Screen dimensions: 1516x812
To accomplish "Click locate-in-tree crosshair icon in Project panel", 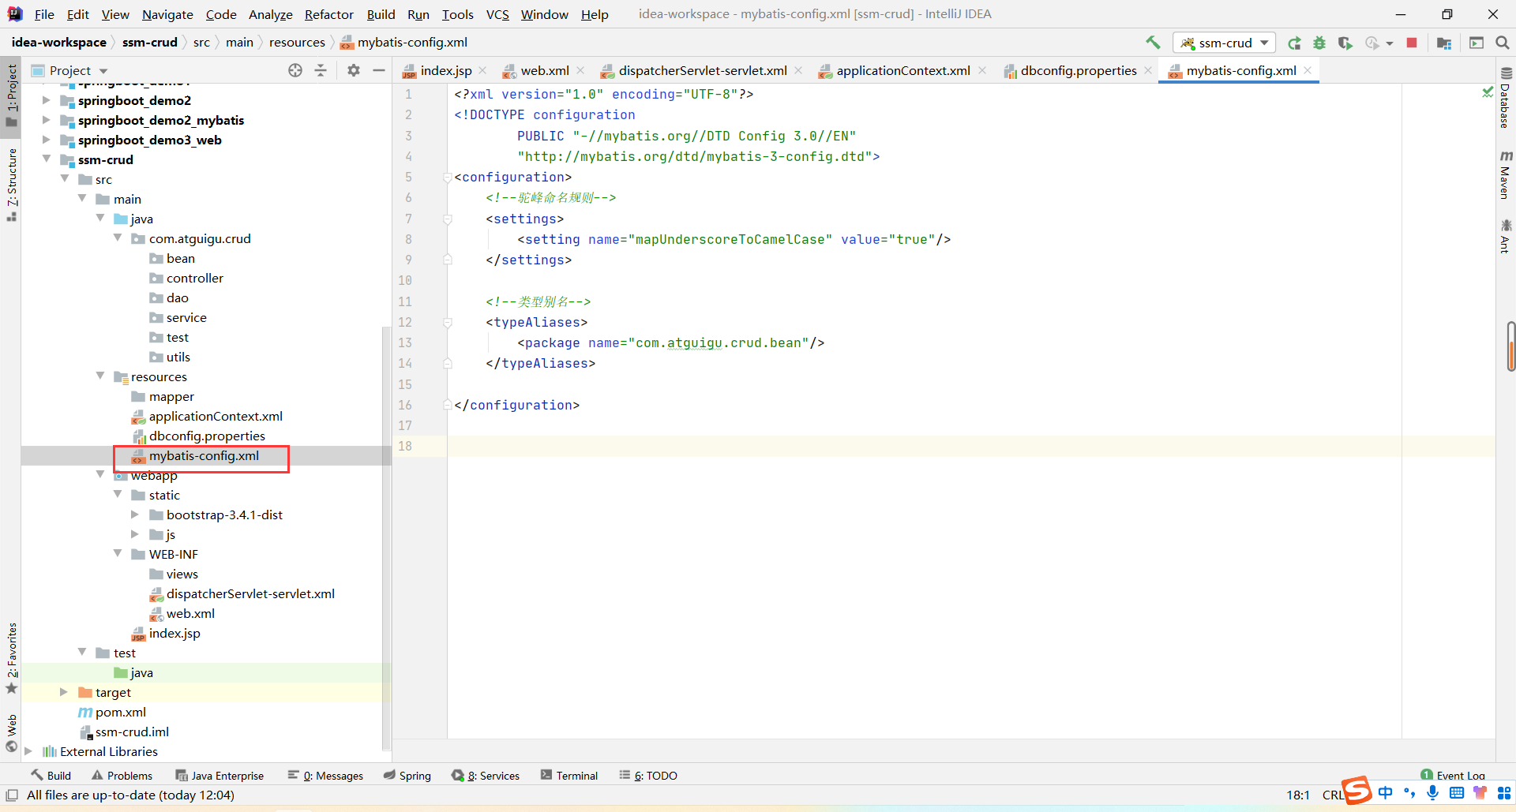I will click(295, 70).
